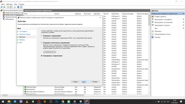This screenshot has height=104, width=185.
Task: Sort by the Группа column header
Action: (x=57, y=14)
